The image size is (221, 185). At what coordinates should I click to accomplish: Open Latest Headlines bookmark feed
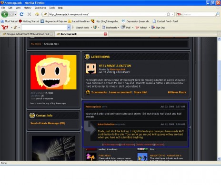(79, 21)
